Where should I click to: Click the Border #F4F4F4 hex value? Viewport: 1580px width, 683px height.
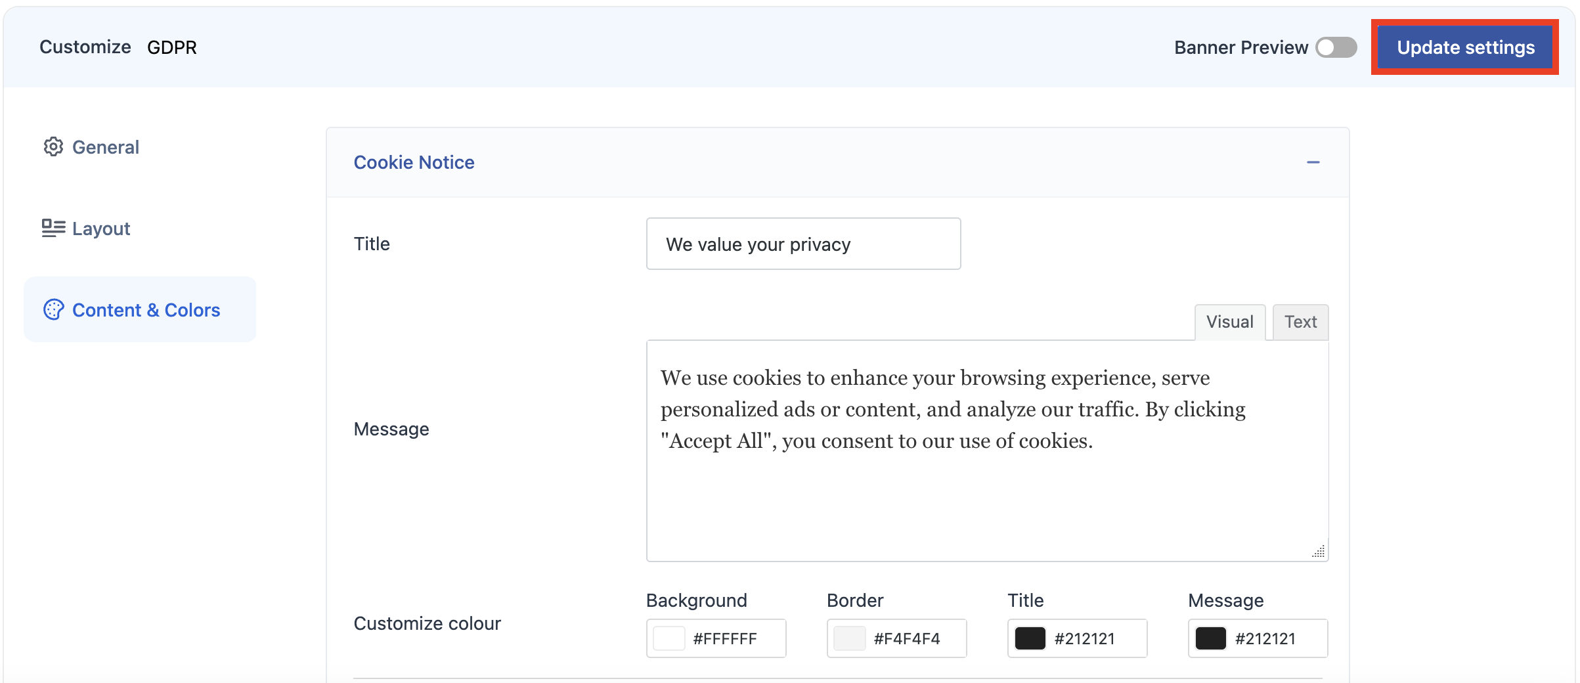907,639
